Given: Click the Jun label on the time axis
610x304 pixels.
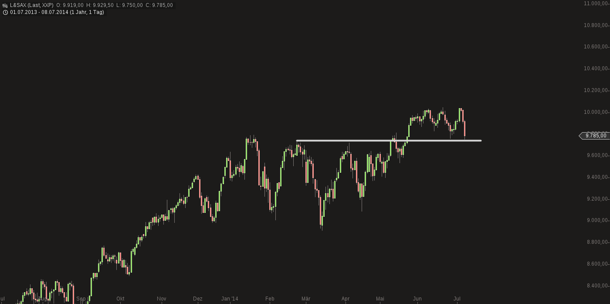Looking at the screenshot, I should coord(417,299).
